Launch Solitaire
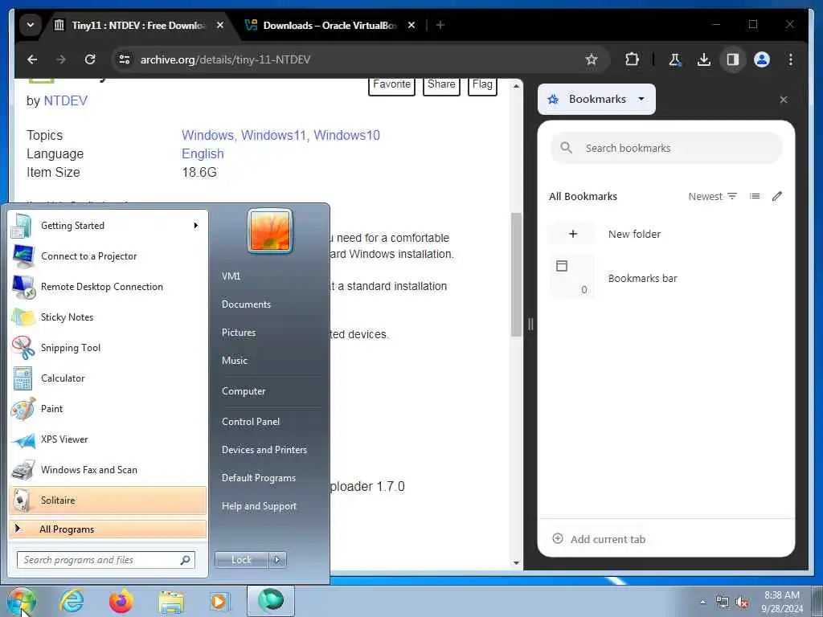Screen dimensions: 823x617 point(108,500)
